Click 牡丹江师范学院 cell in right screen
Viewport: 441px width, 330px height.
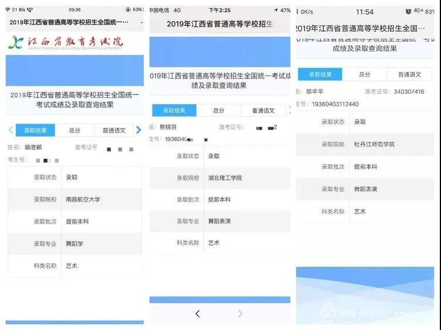[374, 144]
